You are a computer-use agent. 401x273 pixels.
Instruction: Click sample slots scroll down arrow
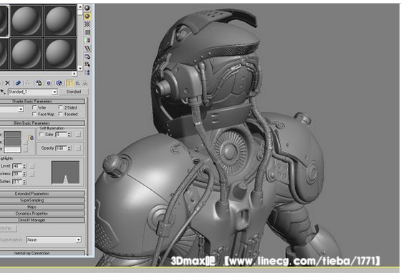[x=80, y=68]
